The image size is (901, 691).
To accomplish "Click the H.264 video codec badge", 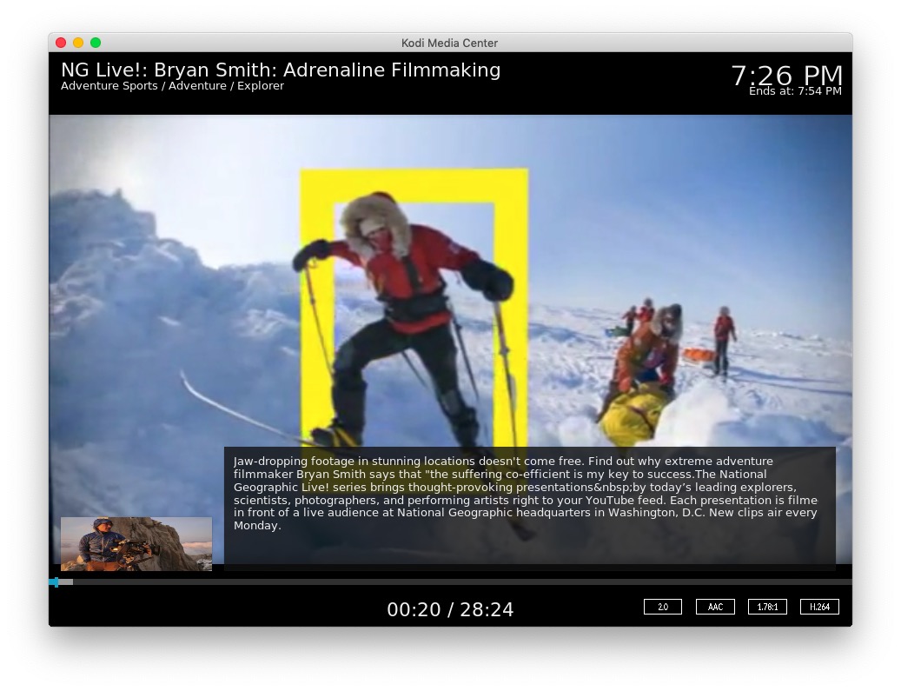I will pos(819,607).
